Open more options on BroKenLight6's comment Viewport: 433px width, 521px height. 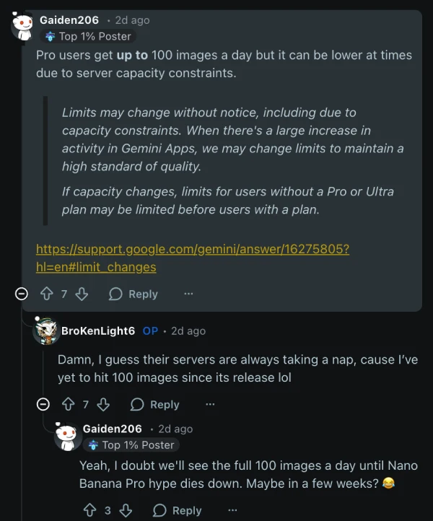coord(210,405)
